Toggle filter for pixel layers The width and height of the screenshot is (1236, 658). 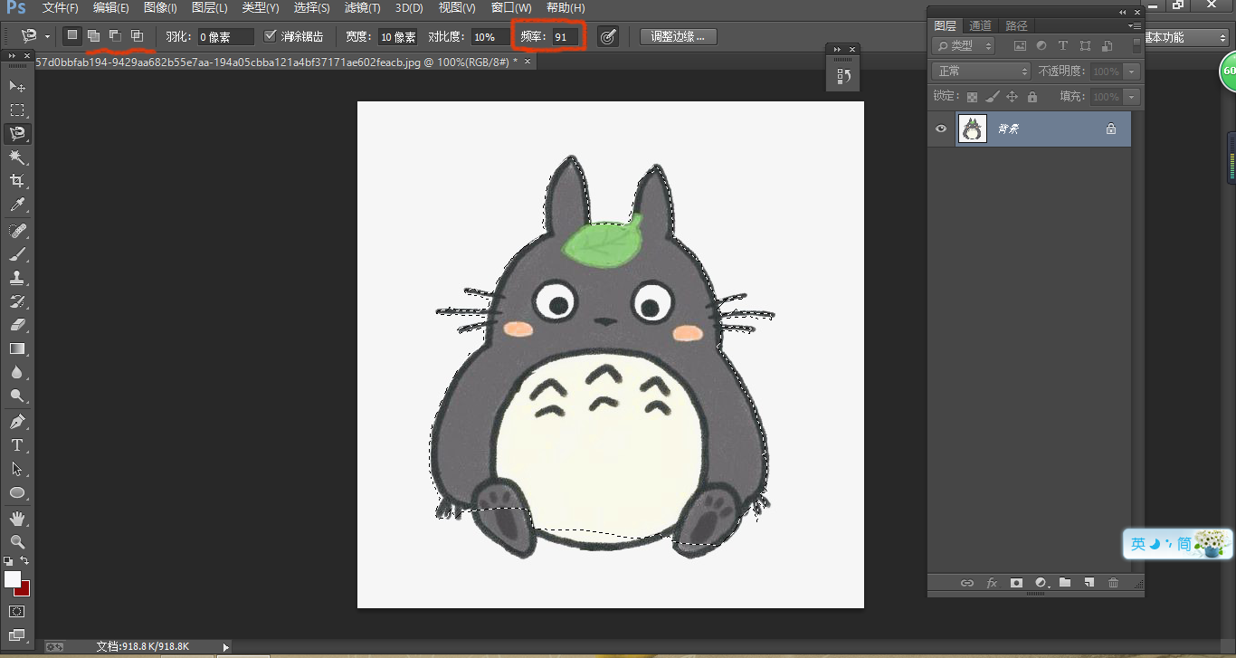1020,45
